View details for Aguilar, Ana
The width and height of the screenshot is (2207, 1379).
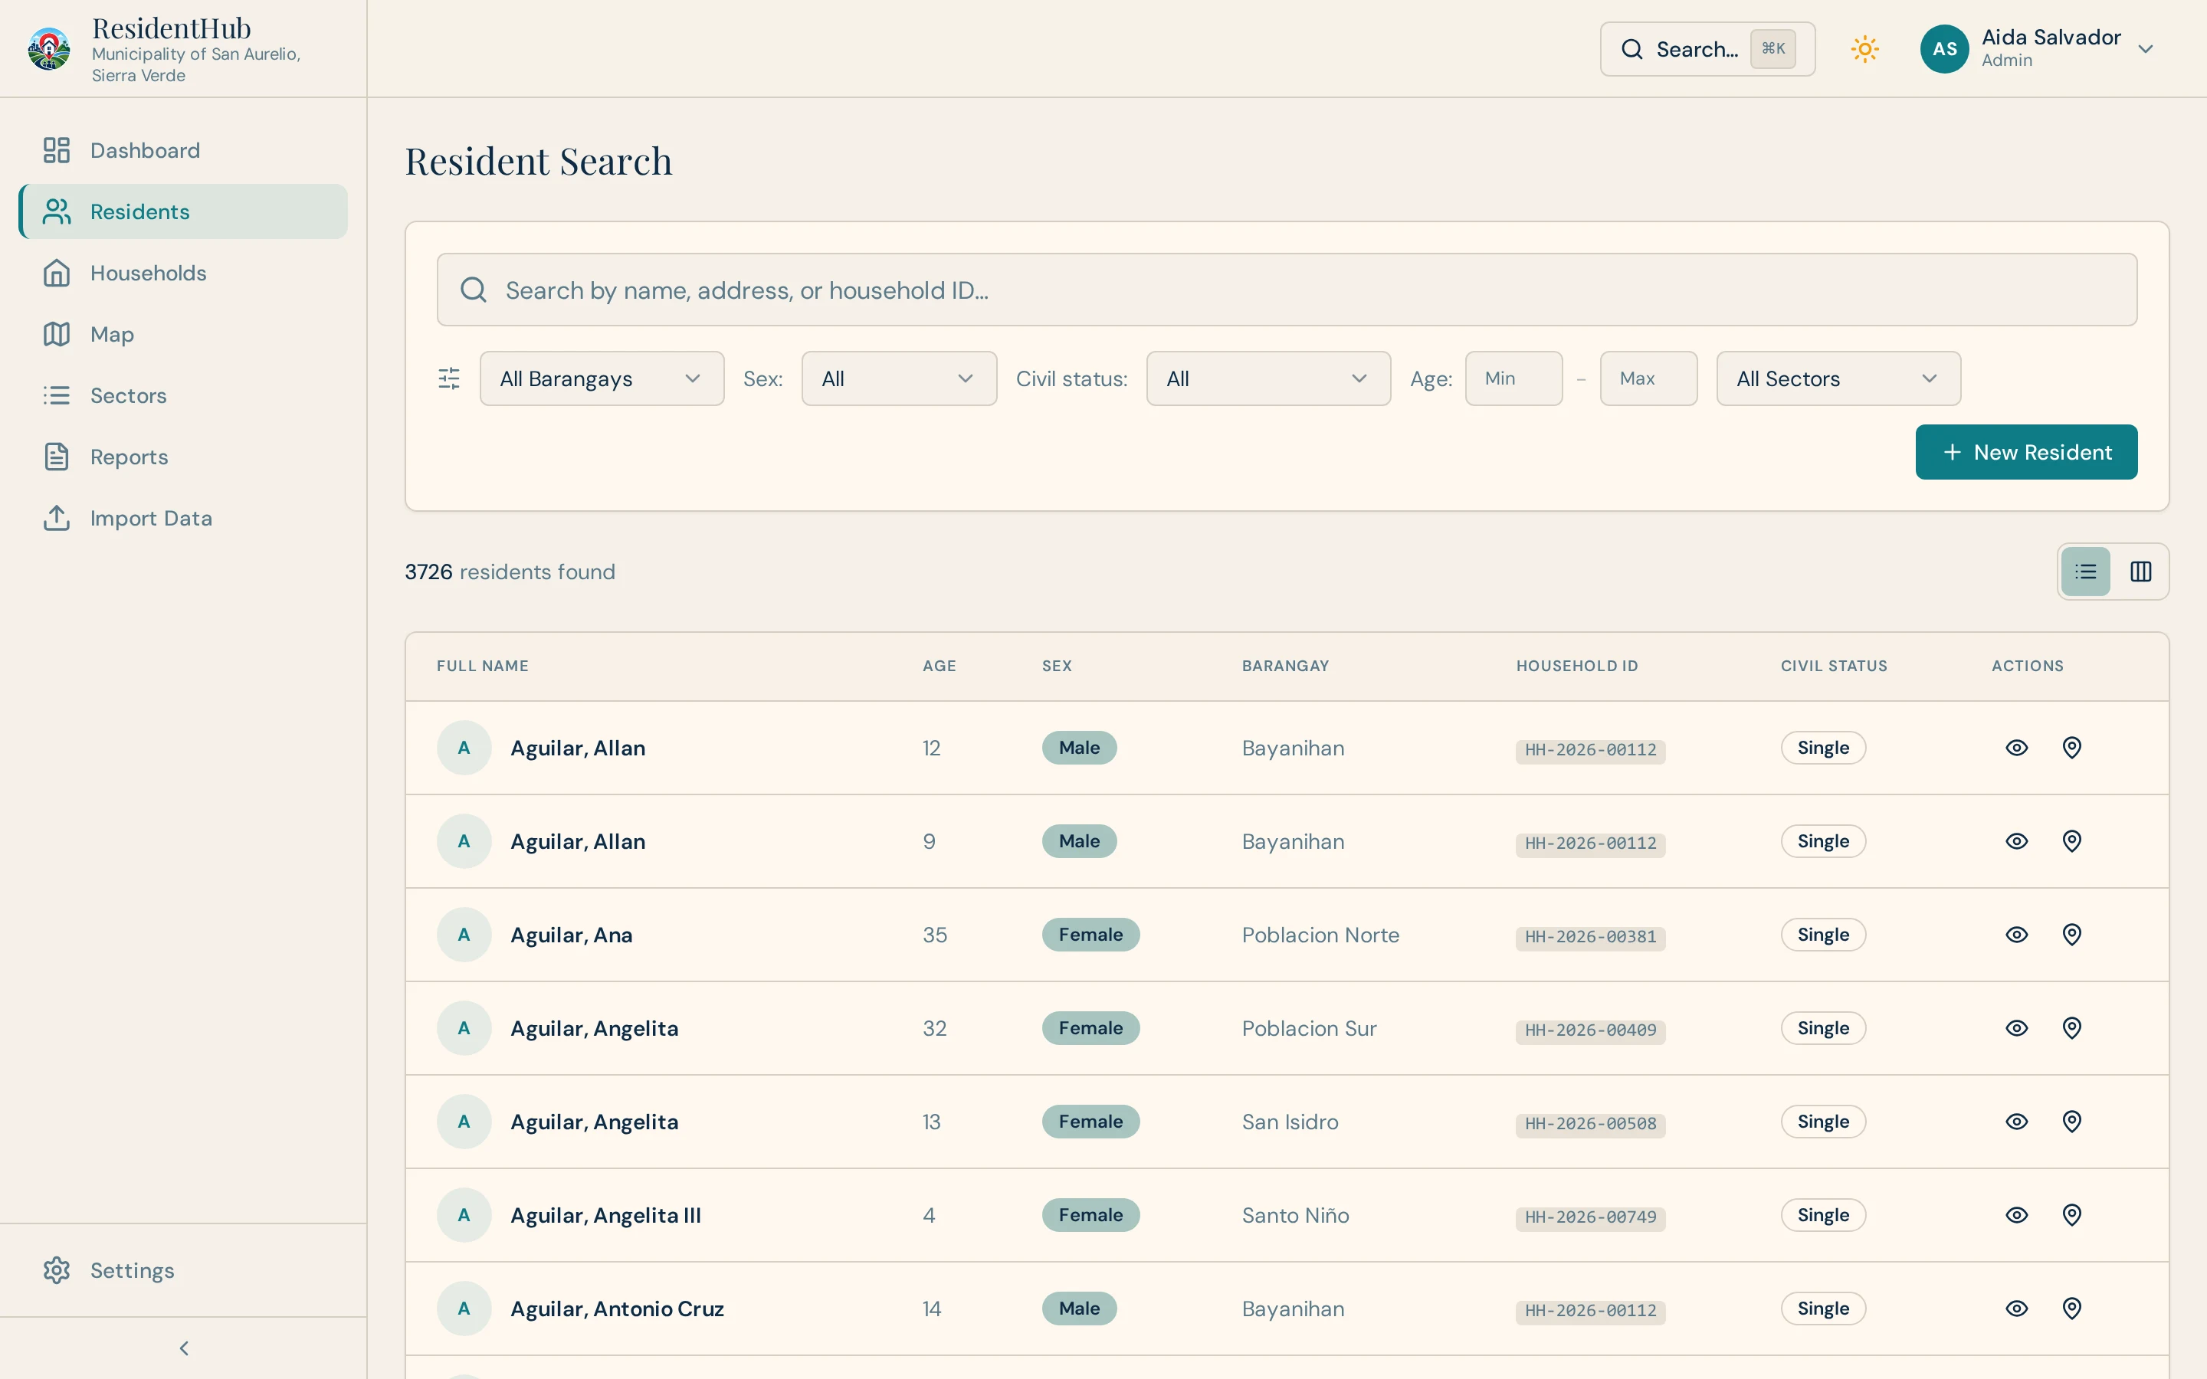pyautogui.click(x=2016, y=935)
